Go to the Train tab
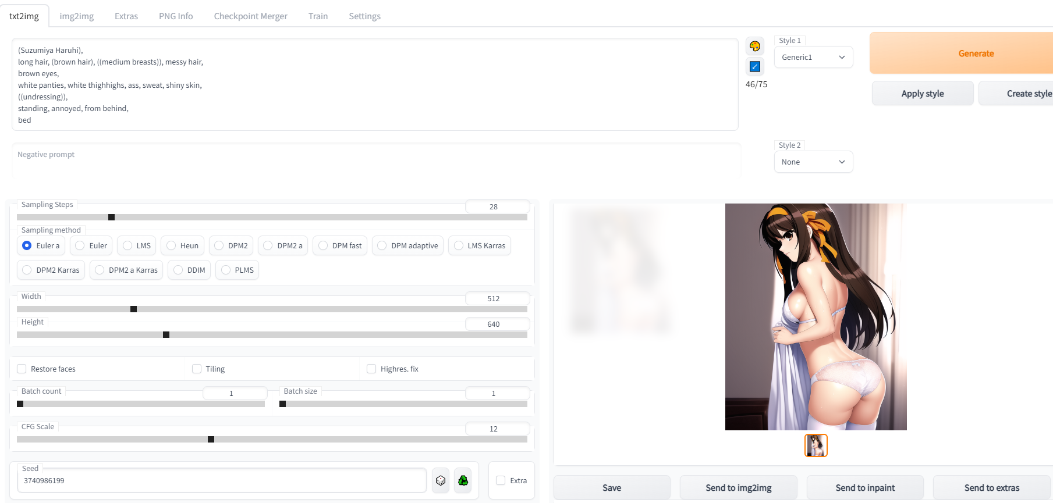The height and width of the screenshot is (503, 1053). tap(318, 16)
